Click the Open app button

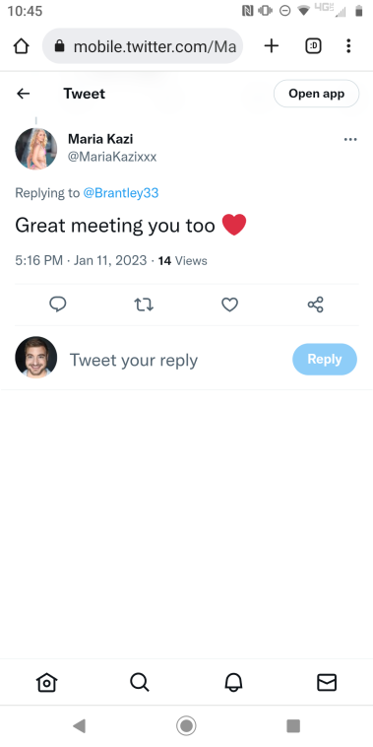click(x=316, y=94)
